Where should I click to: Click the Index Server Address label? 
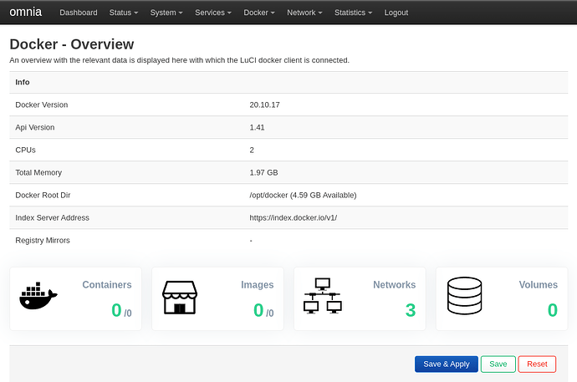[x=52, y=217]
